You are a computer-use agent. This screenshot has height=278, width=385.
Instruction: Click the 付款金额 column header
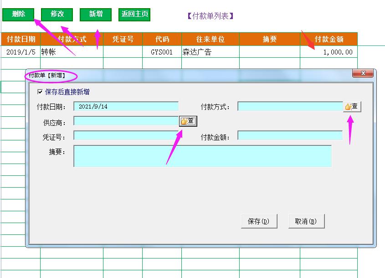click(x=331, y=39)
